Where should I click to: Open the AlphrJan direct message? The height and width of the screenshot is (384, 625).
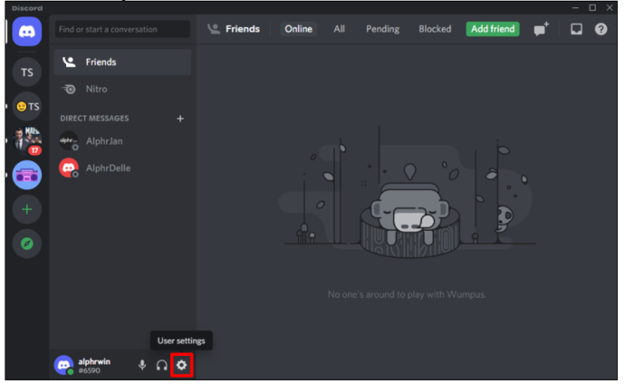pyautogui.click(x=122, y=141)
